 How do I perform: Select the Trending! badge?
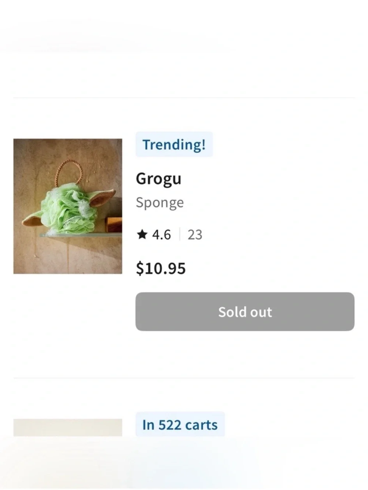174,144
